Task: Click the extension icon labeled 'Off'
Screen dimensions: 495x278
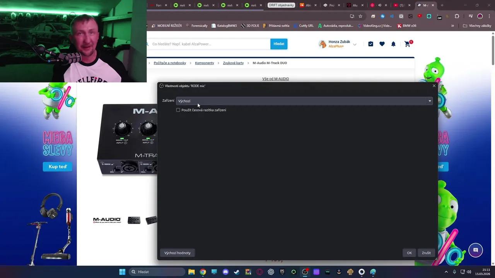Action: 439,17
